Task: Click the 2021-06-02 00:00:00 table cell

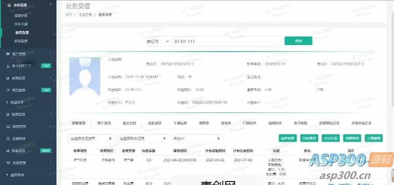Action: coord(180,160)
